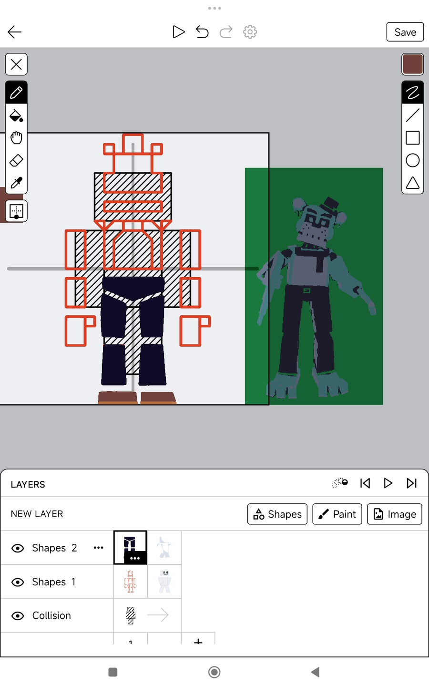Image resolution: width=429 pixels, height=687 pixels.
Task: Tap the Android recent apps square
Action: (x=113, y=672)
